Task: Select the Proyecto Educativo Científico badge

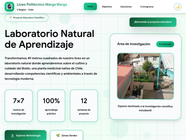Action: coord(27,18)
